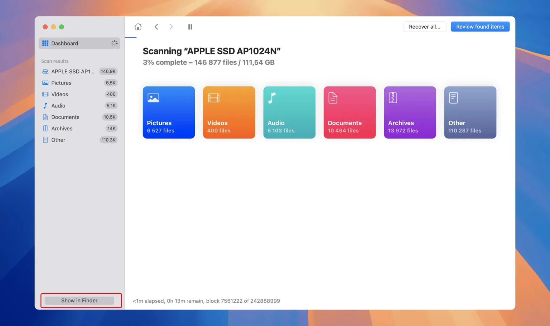Select Documents in sidebar list
Screen dimensions: 550x326
[x=65, y=117]
